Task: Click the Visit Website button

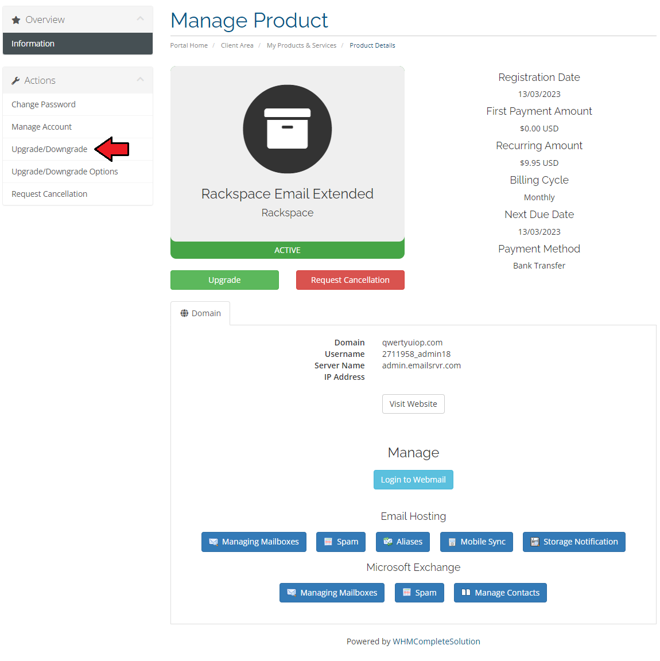Action: coord(413,404)
